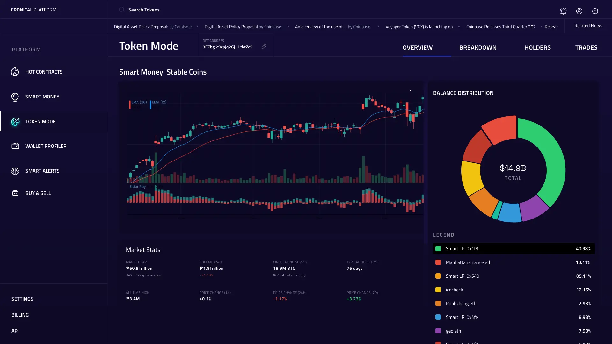Click the search magnifier icon
612x344 pixels.
click(x=122, y=10)
